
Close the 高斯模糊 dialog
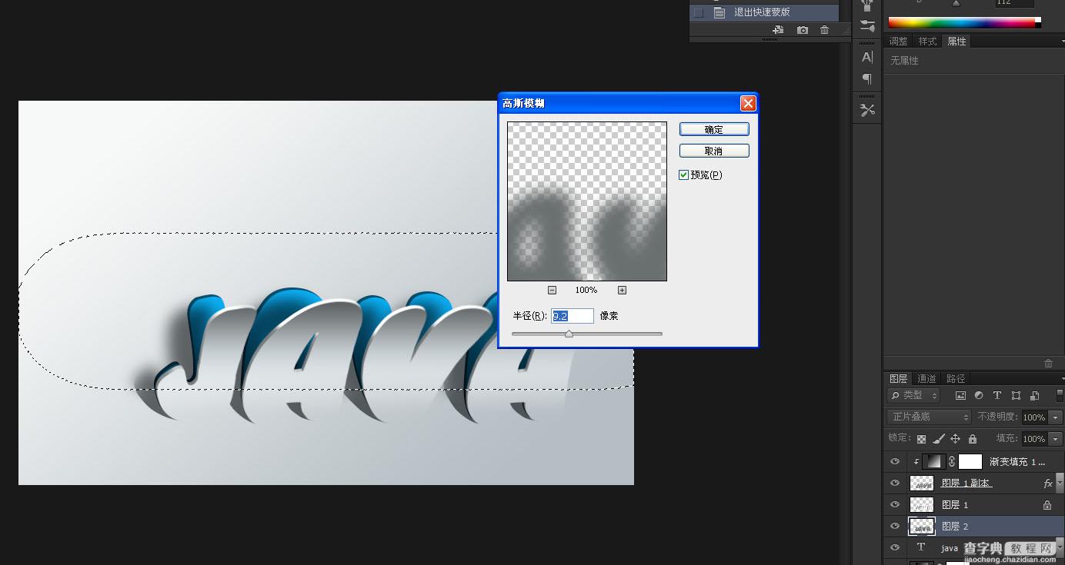[747, 103]
